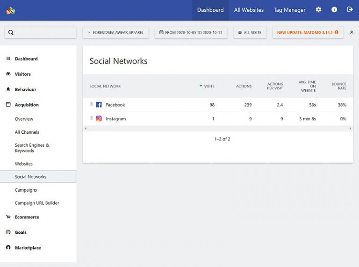
Task: Open the All Visits segment selector
Action: pos(250,33)
